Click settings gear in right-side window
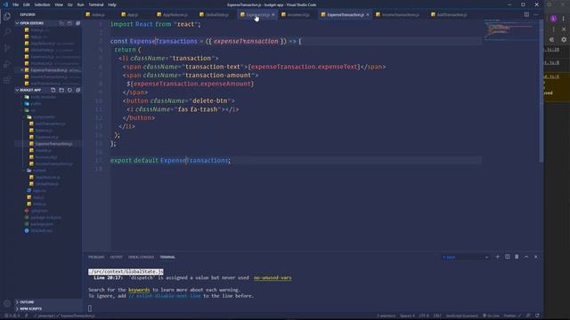 tap(564, 39)
